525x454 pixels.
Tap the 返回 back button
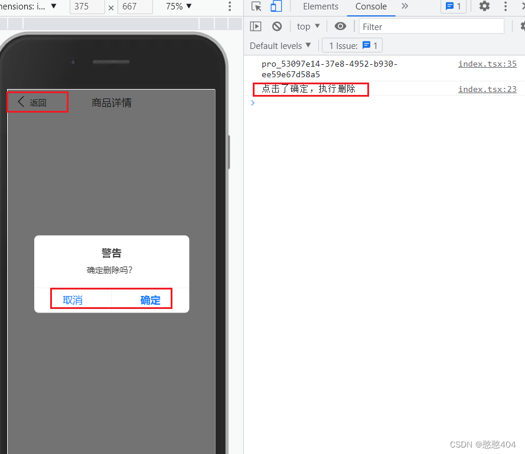32,102
